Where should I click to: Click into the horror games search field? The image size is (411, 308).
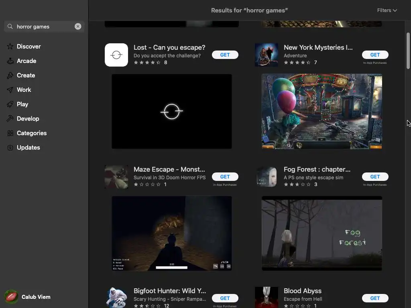tap(44, 26)
